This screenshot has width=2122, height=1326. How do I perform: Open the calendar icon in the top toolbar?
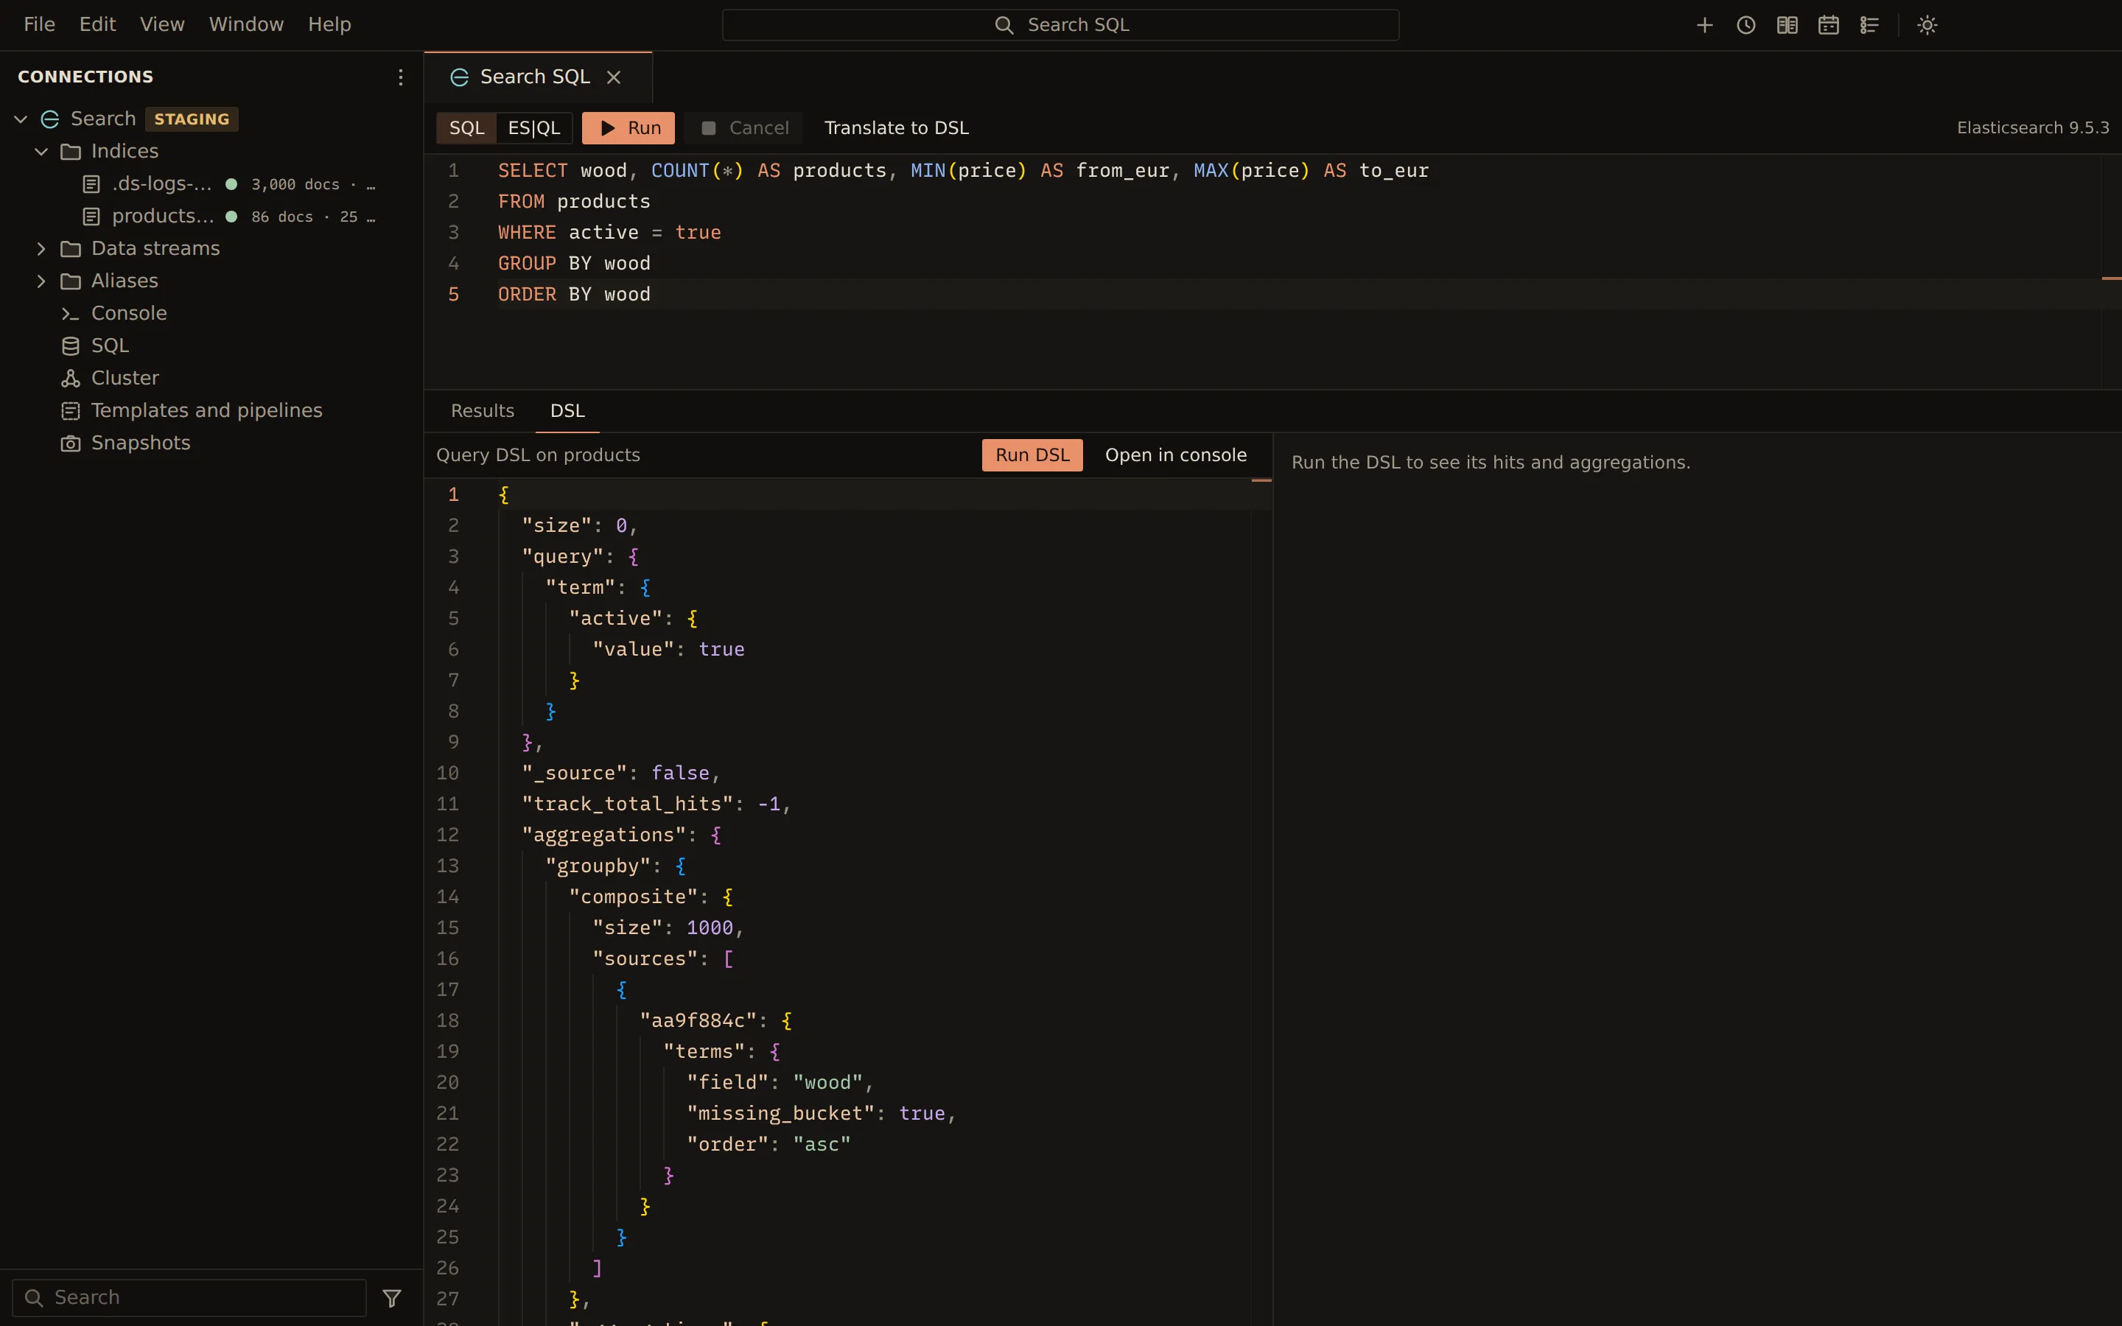pos(1828,24)
